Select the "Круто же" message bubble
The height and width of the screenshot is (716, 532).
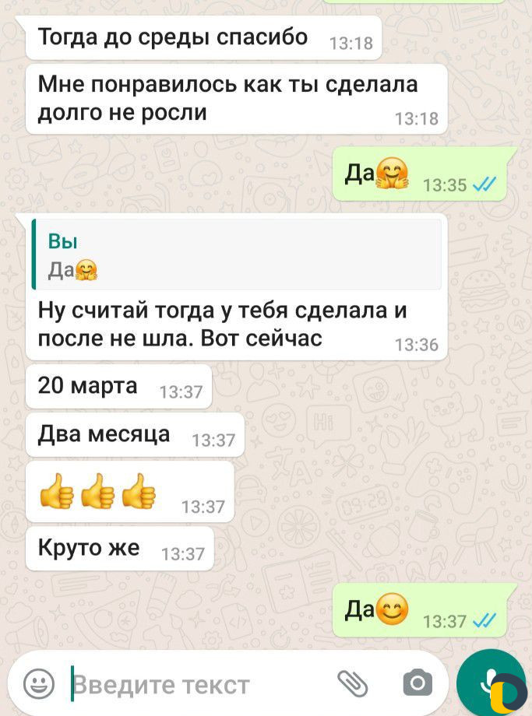tap(120, 549)
